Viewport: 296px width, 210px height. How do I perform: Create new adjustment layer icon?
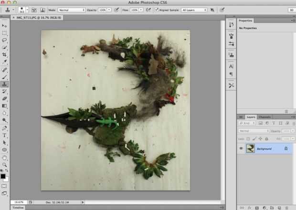coord(264,208)
